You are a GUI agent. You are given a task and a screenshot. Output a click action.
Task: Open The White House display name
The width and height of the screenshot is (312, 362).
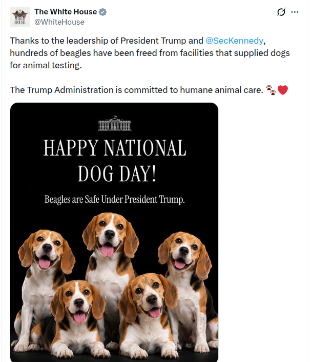click(66, 12)
